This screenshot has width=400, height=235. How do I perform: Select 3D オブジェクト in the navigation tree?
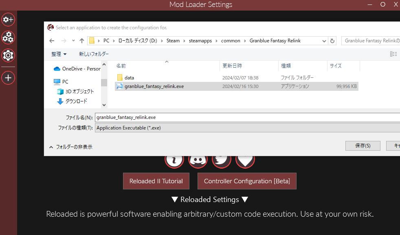(x=75, y=91)
